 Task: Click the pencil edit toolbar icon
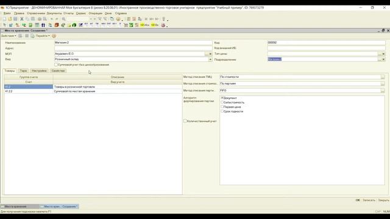tap(80, 25)
